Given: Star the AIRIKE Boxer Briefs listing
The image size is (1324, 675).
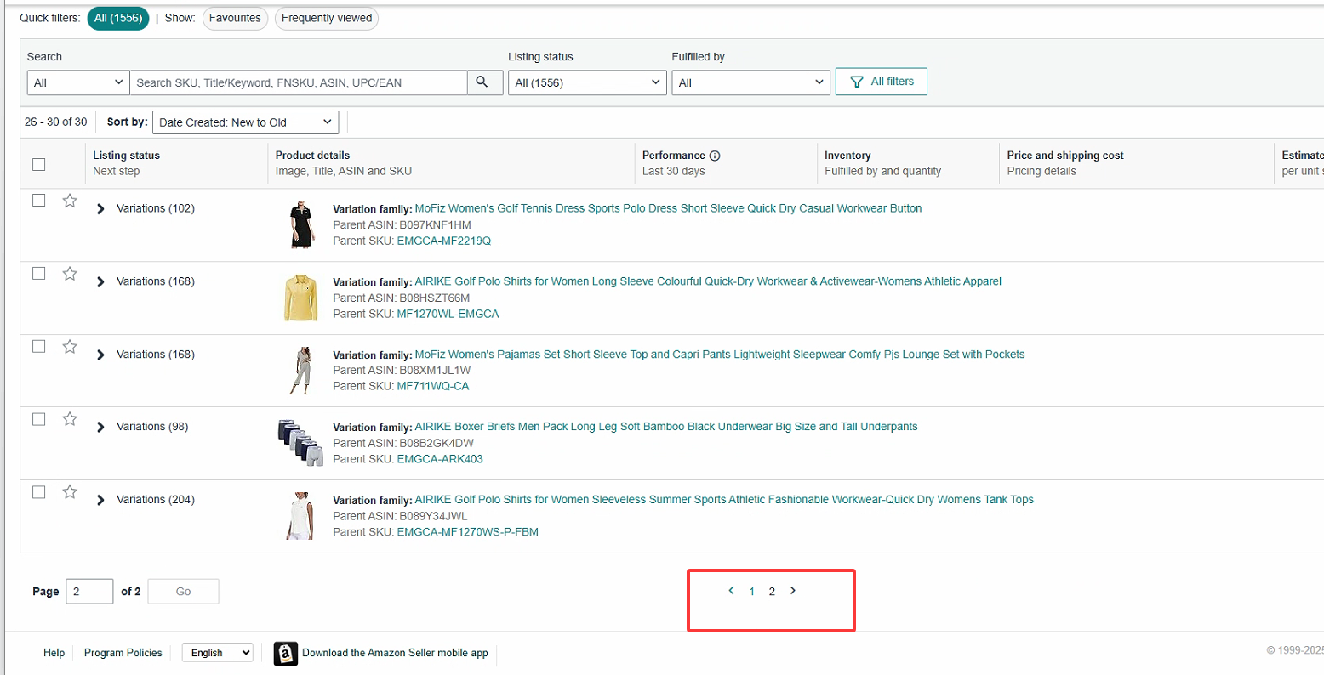Looking at the screenshot, I should pyautogui.click(x=70, y=419).
